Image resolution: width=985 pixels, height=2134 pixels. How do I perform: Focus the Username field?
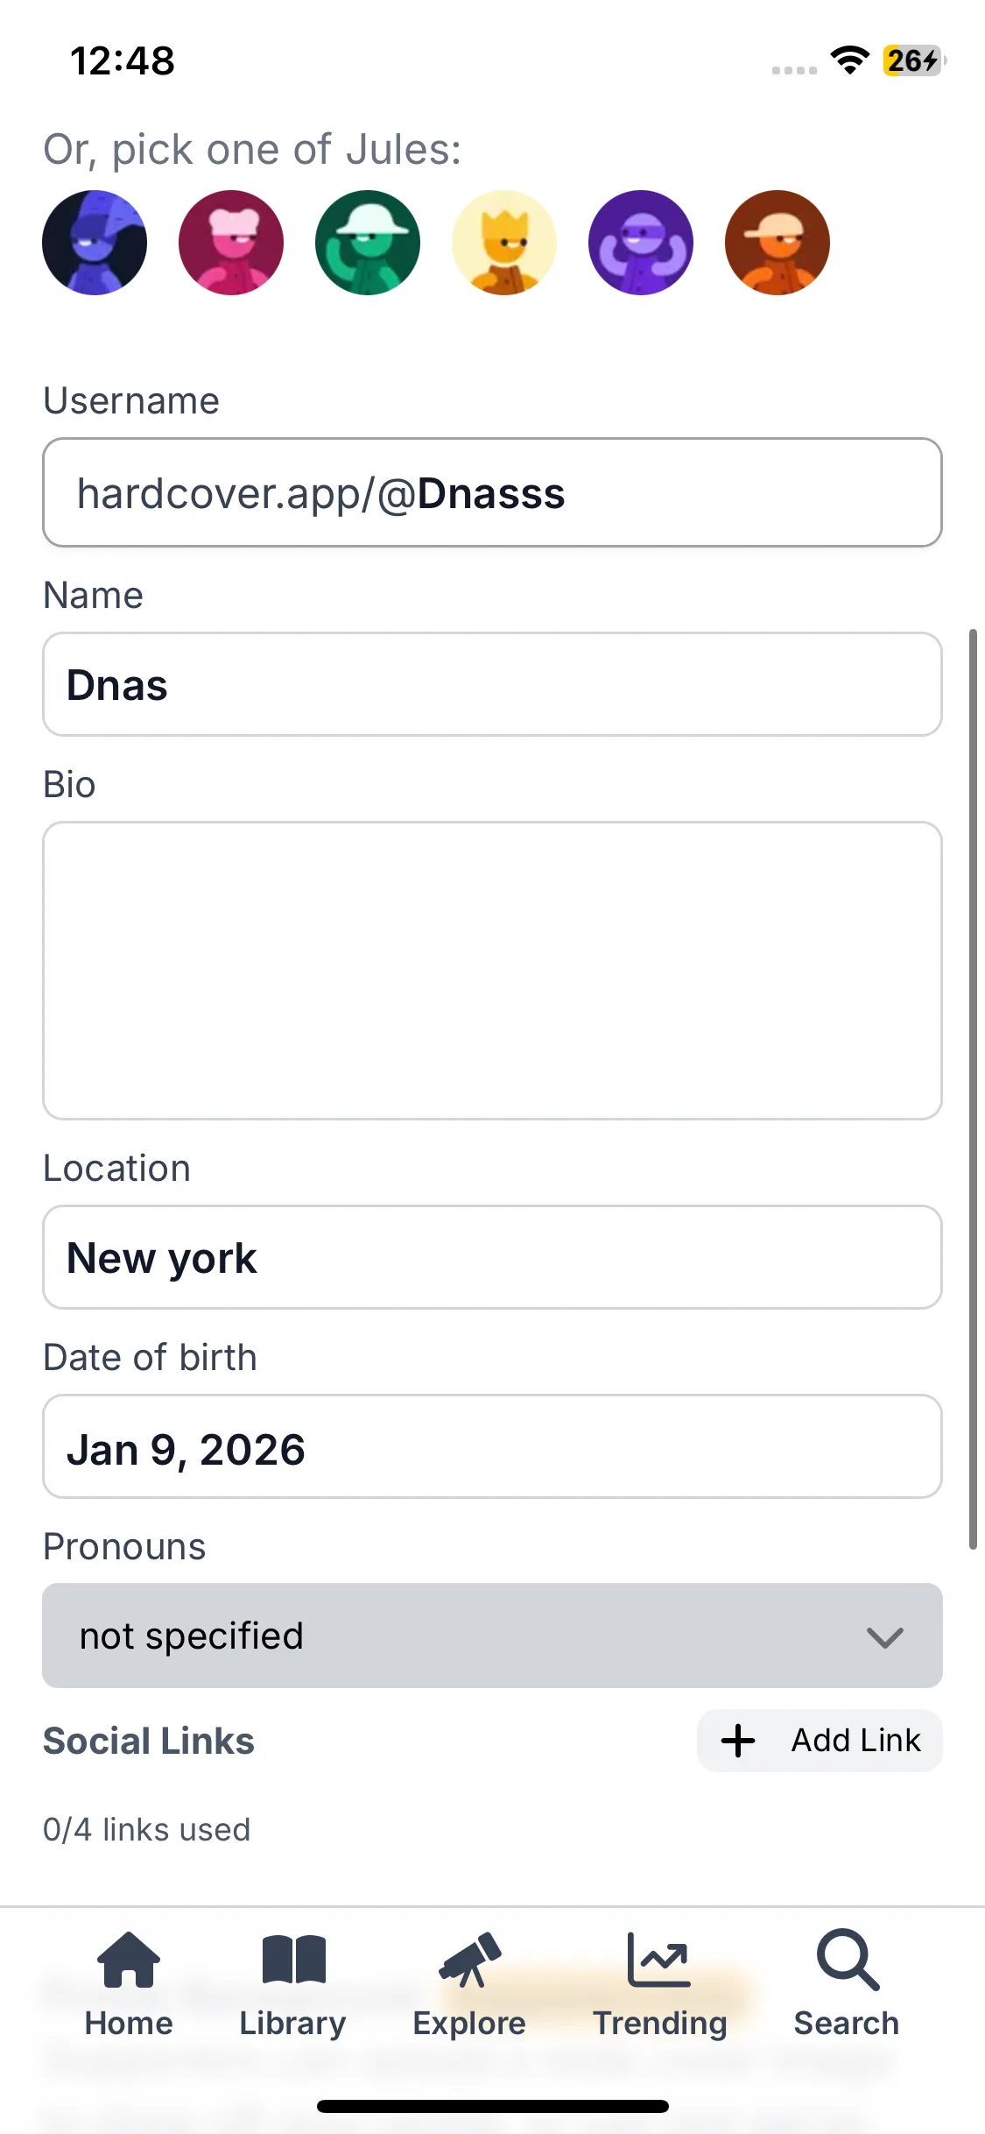click(x=492, y=492)
